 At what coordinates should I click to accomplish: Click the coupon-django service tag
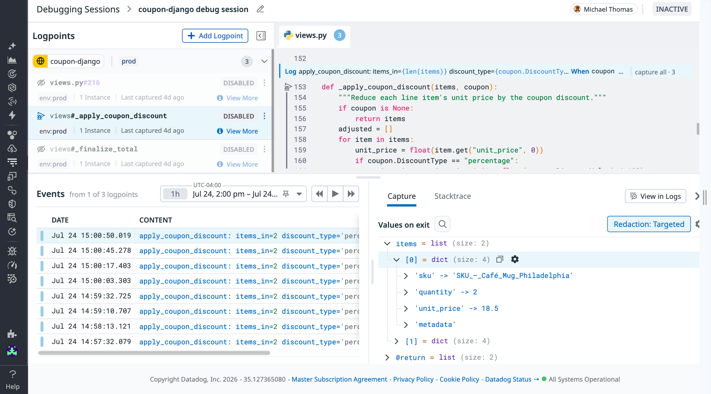click(x=69, y=61)
